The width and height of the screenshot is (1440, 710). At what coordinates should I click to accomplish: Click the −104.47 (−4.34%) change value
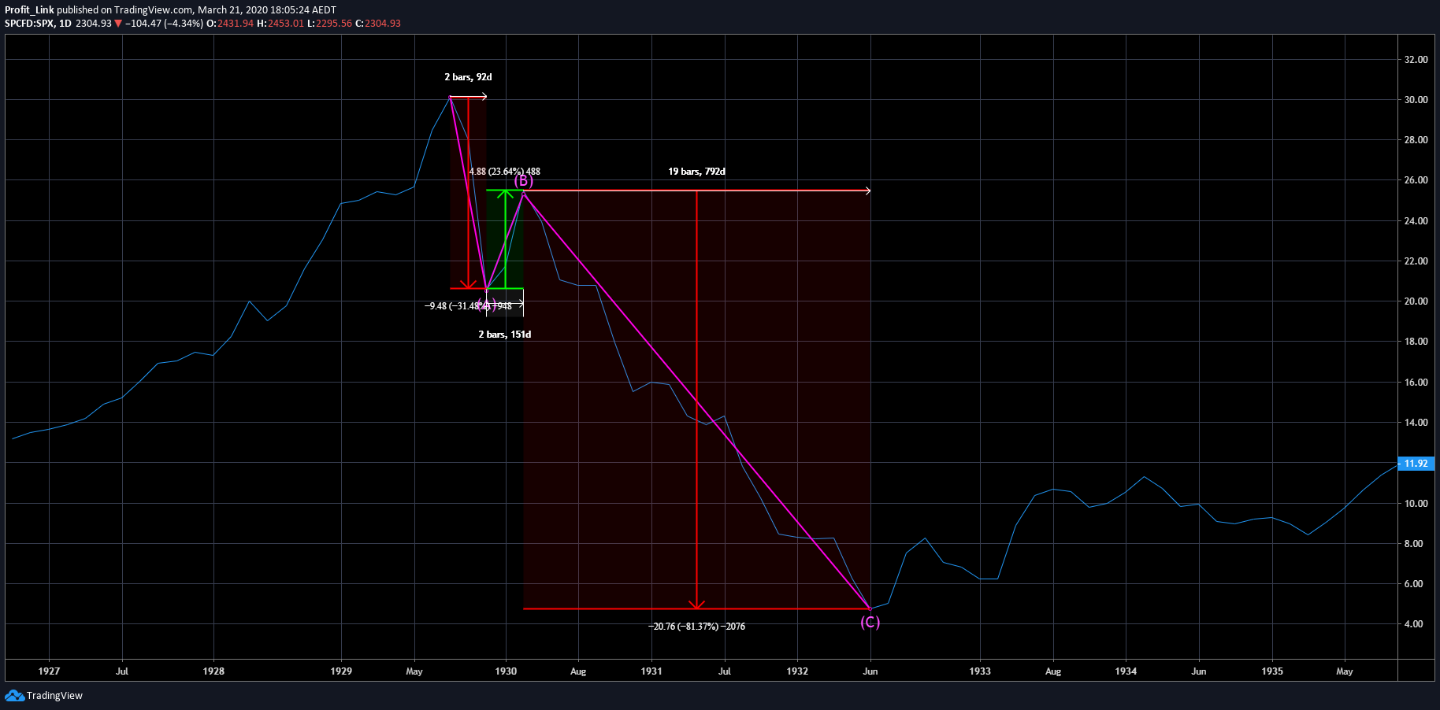(164, 24)
